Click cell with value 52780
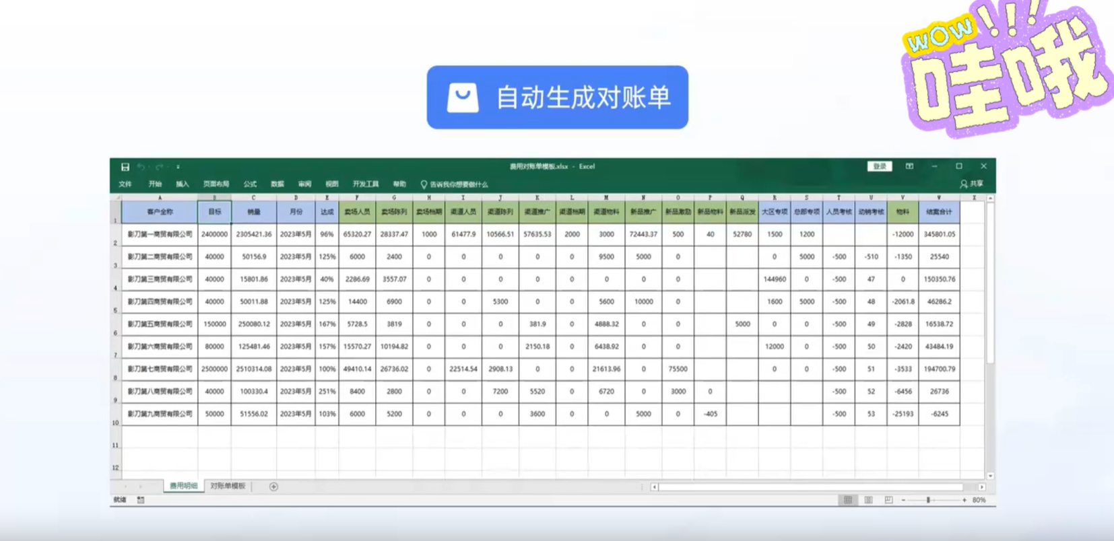The image size is (1114, 541). [742, 234]
